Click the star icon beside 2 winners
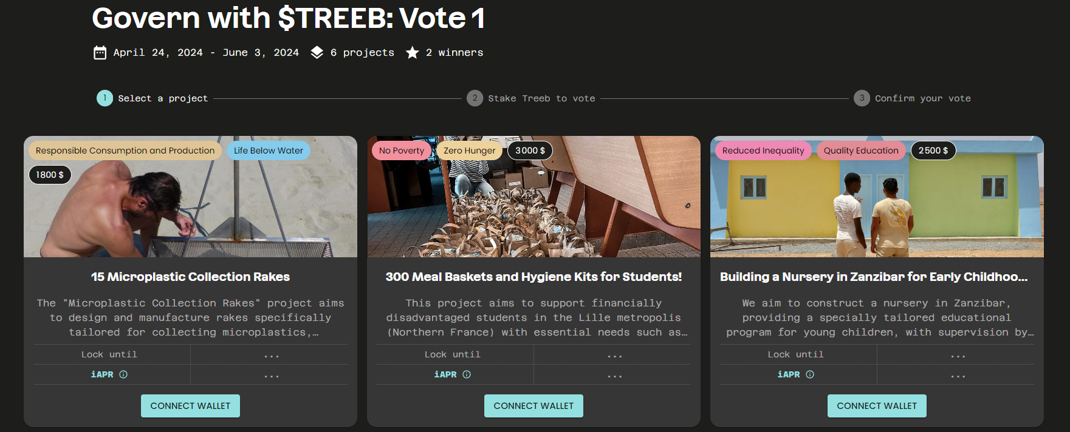 (412, 53)
